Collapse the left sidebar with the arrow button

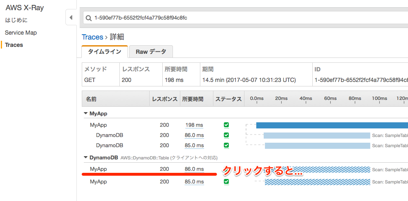71,18
